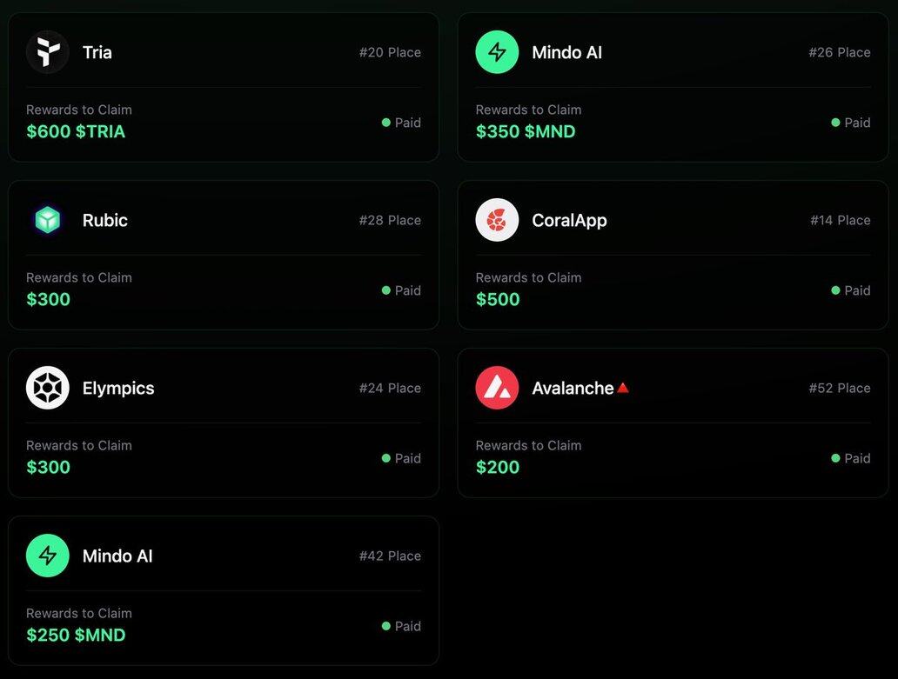Viewport: 898px width, 679px height.
Task: Open the Tria project name link
Action: tap(97, 52)
